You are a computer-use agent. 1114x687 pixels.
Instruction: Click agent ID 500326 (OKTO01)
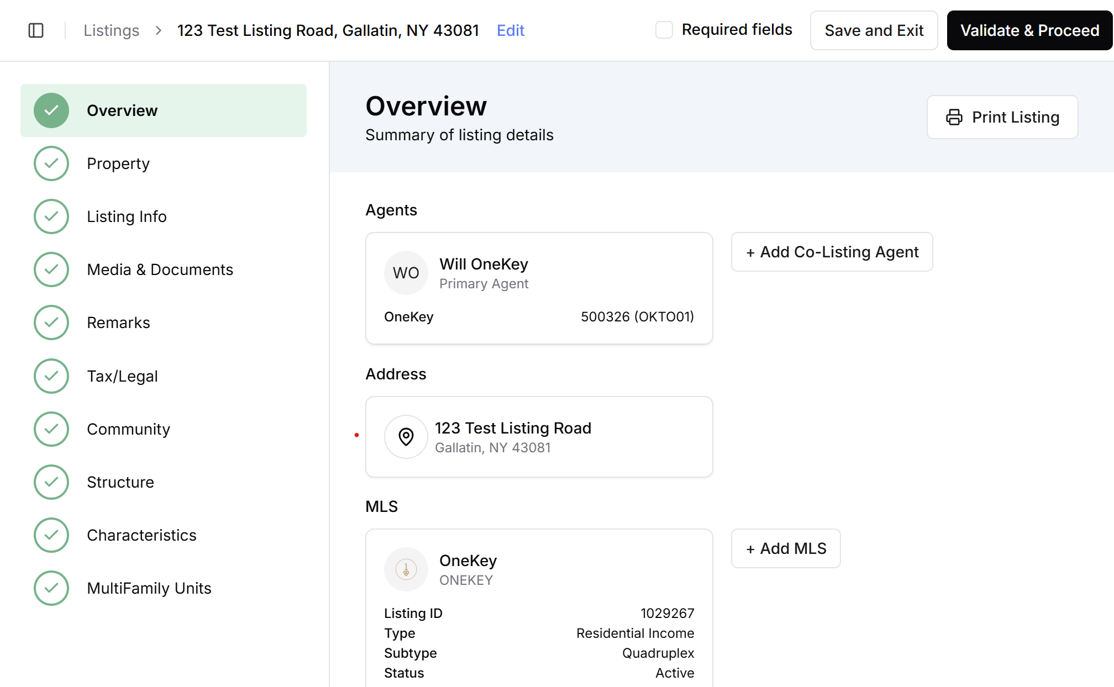pos(638,317)
